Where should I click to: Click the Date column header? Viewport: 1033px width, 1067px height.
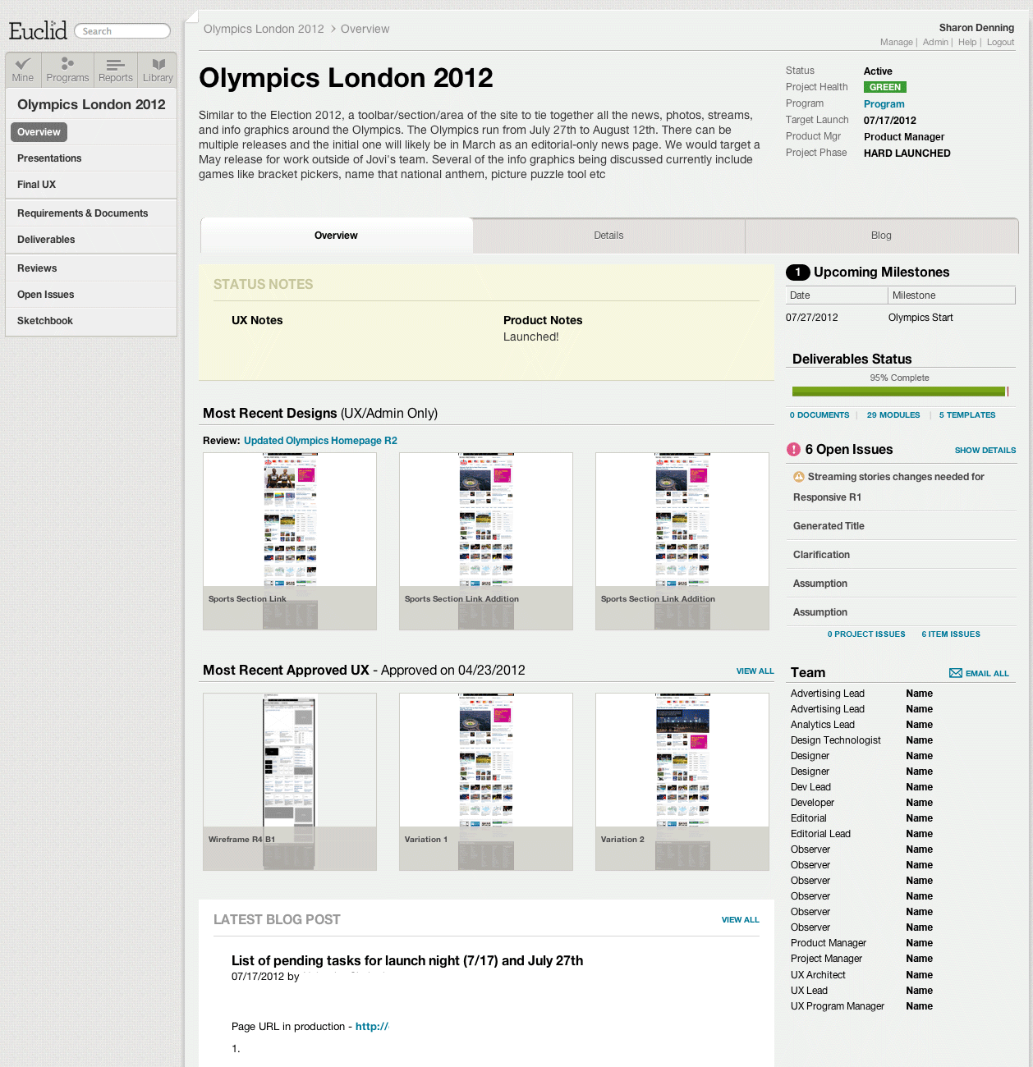837,295
